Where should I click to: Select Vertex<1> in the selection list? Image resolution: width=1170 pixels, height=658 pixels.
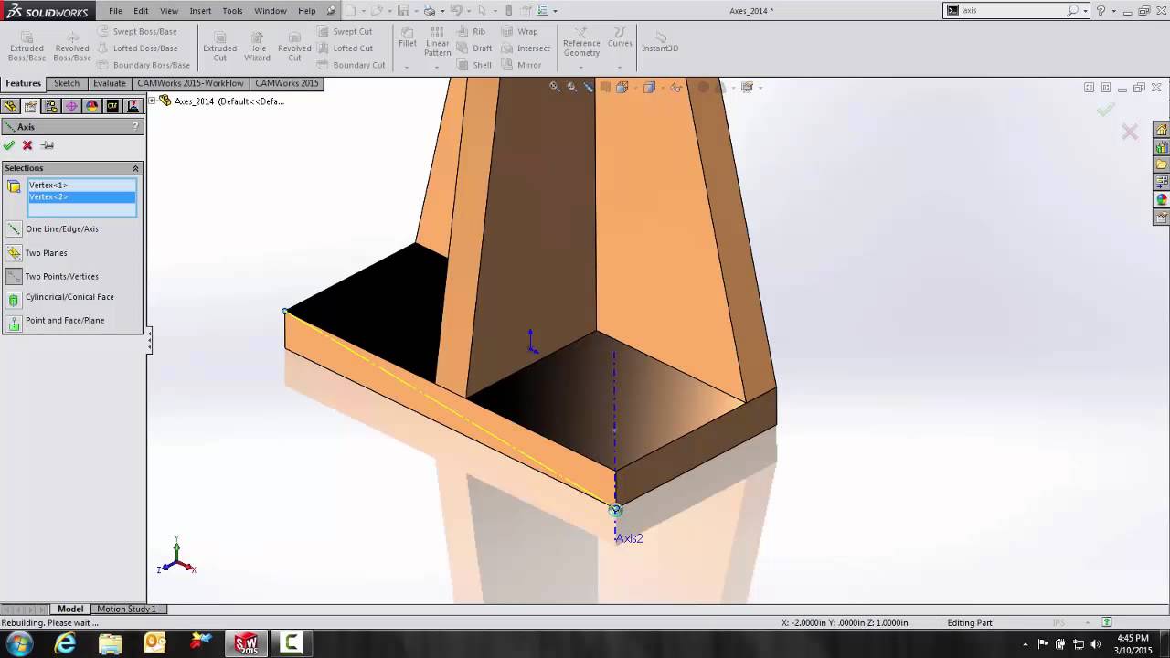click(81, 186)
